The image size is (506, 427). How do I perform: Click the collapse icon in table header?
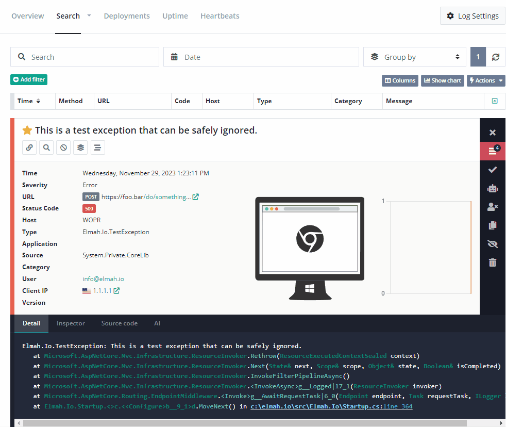coord(494,101)
